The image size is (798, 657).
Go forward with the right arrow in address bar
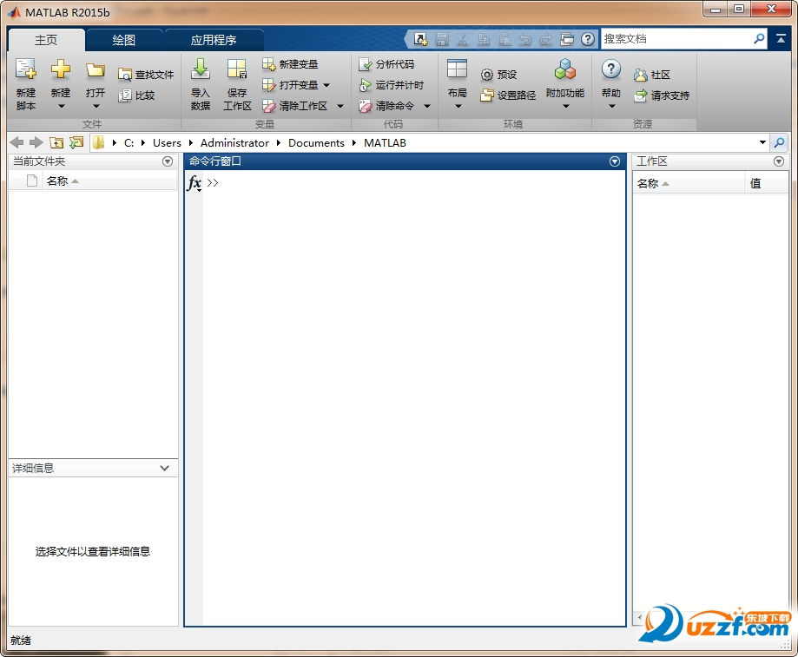[x=36, y=143]
